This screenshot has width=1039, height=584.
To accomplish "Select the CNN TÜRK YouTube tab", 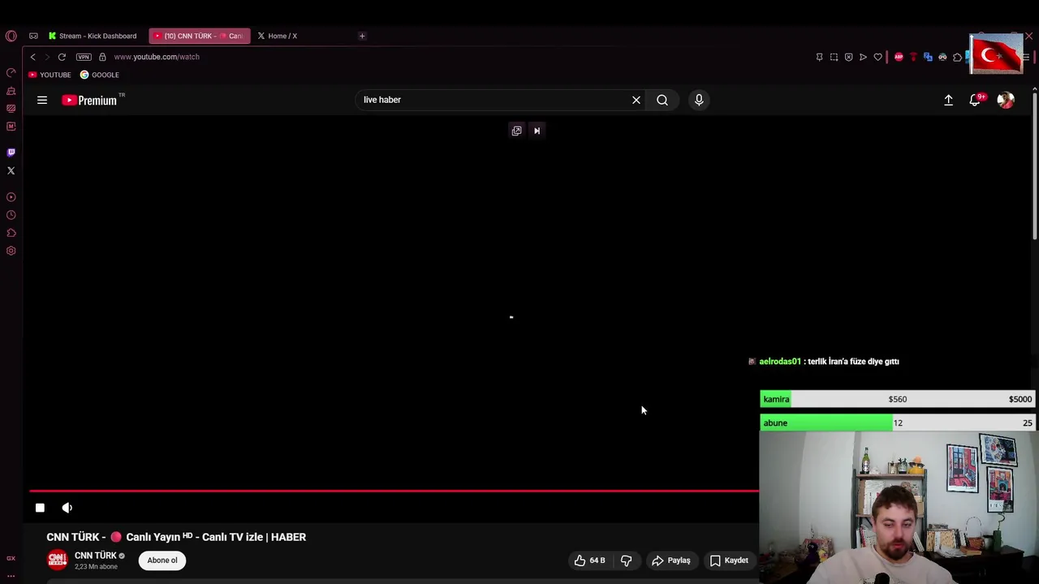I will click(200, 36).
